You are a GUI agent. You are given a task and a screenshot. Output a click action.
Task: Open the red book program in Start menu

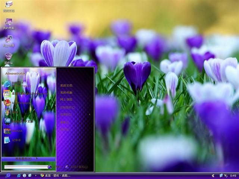click(x=17, y=103)
